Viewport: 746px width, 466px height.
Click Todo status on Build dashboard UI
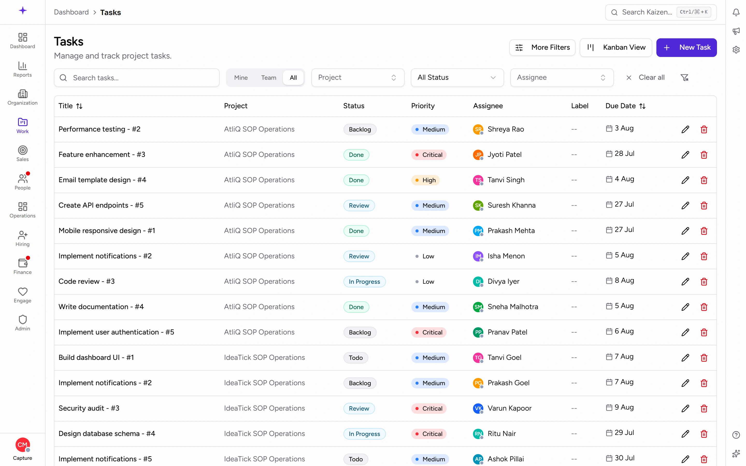[x=355, y=358]
